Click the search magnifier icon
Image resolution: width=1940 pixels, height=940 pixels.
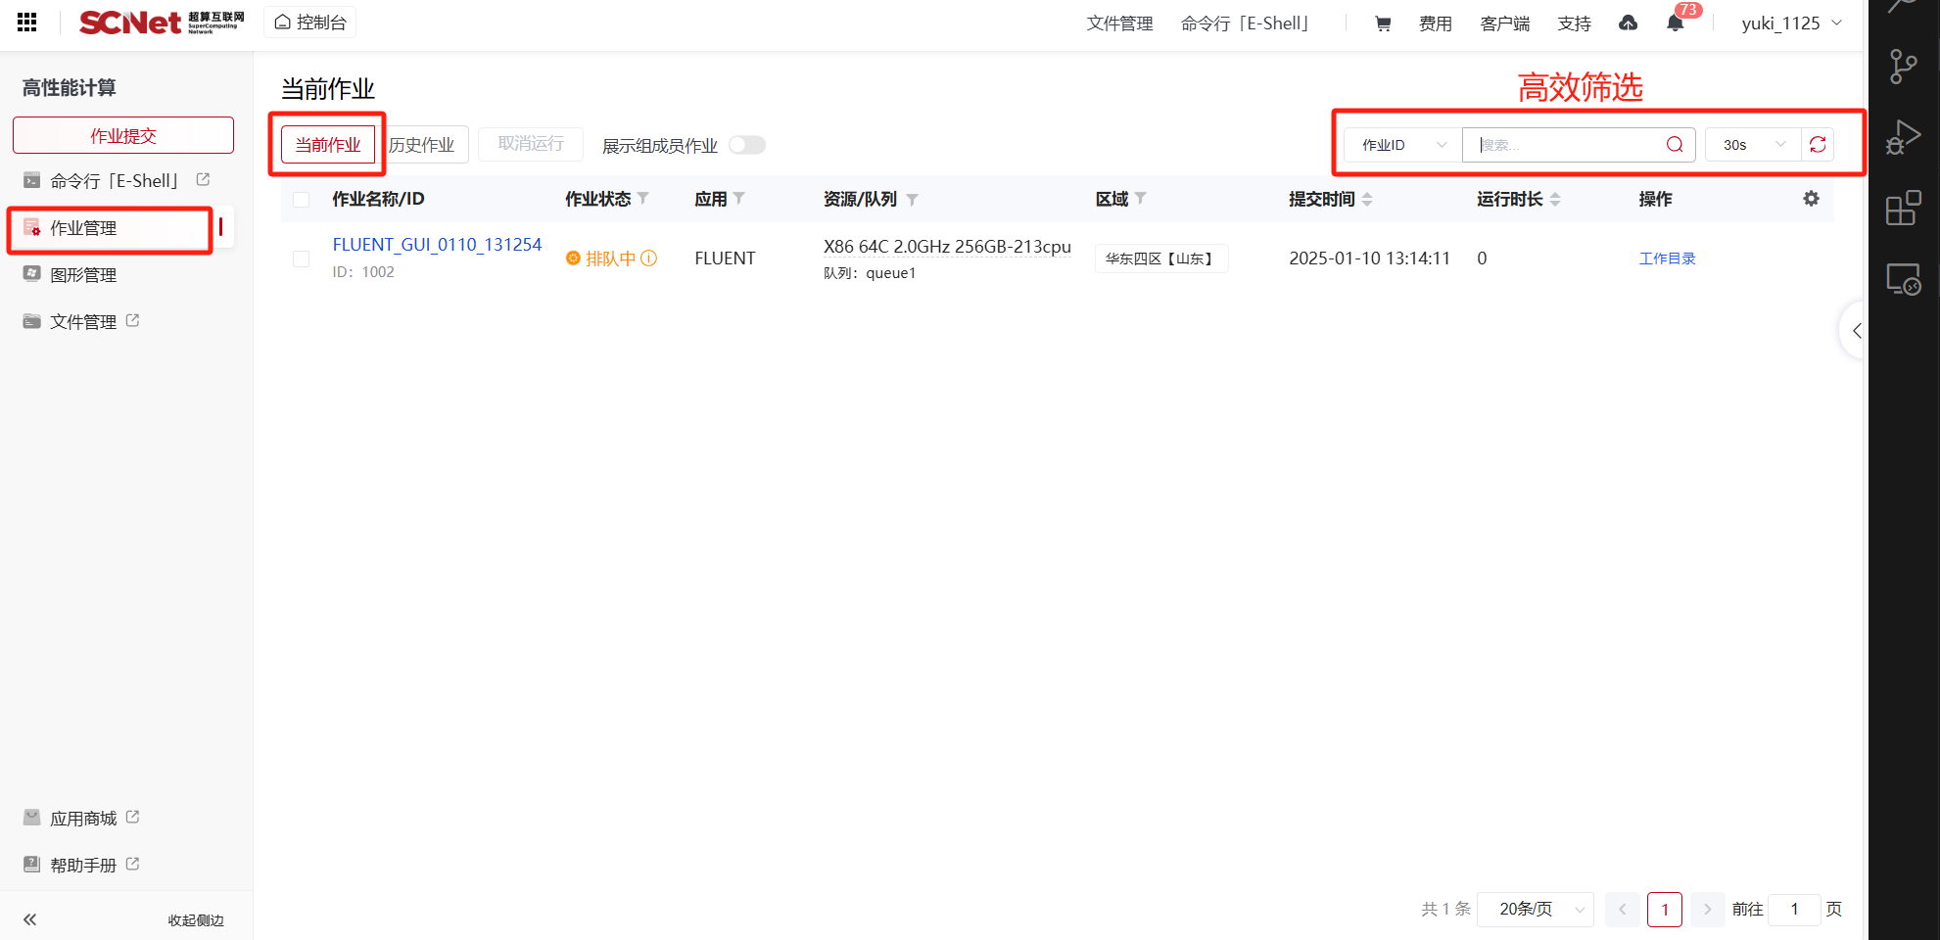click(x=1675, y=145)
